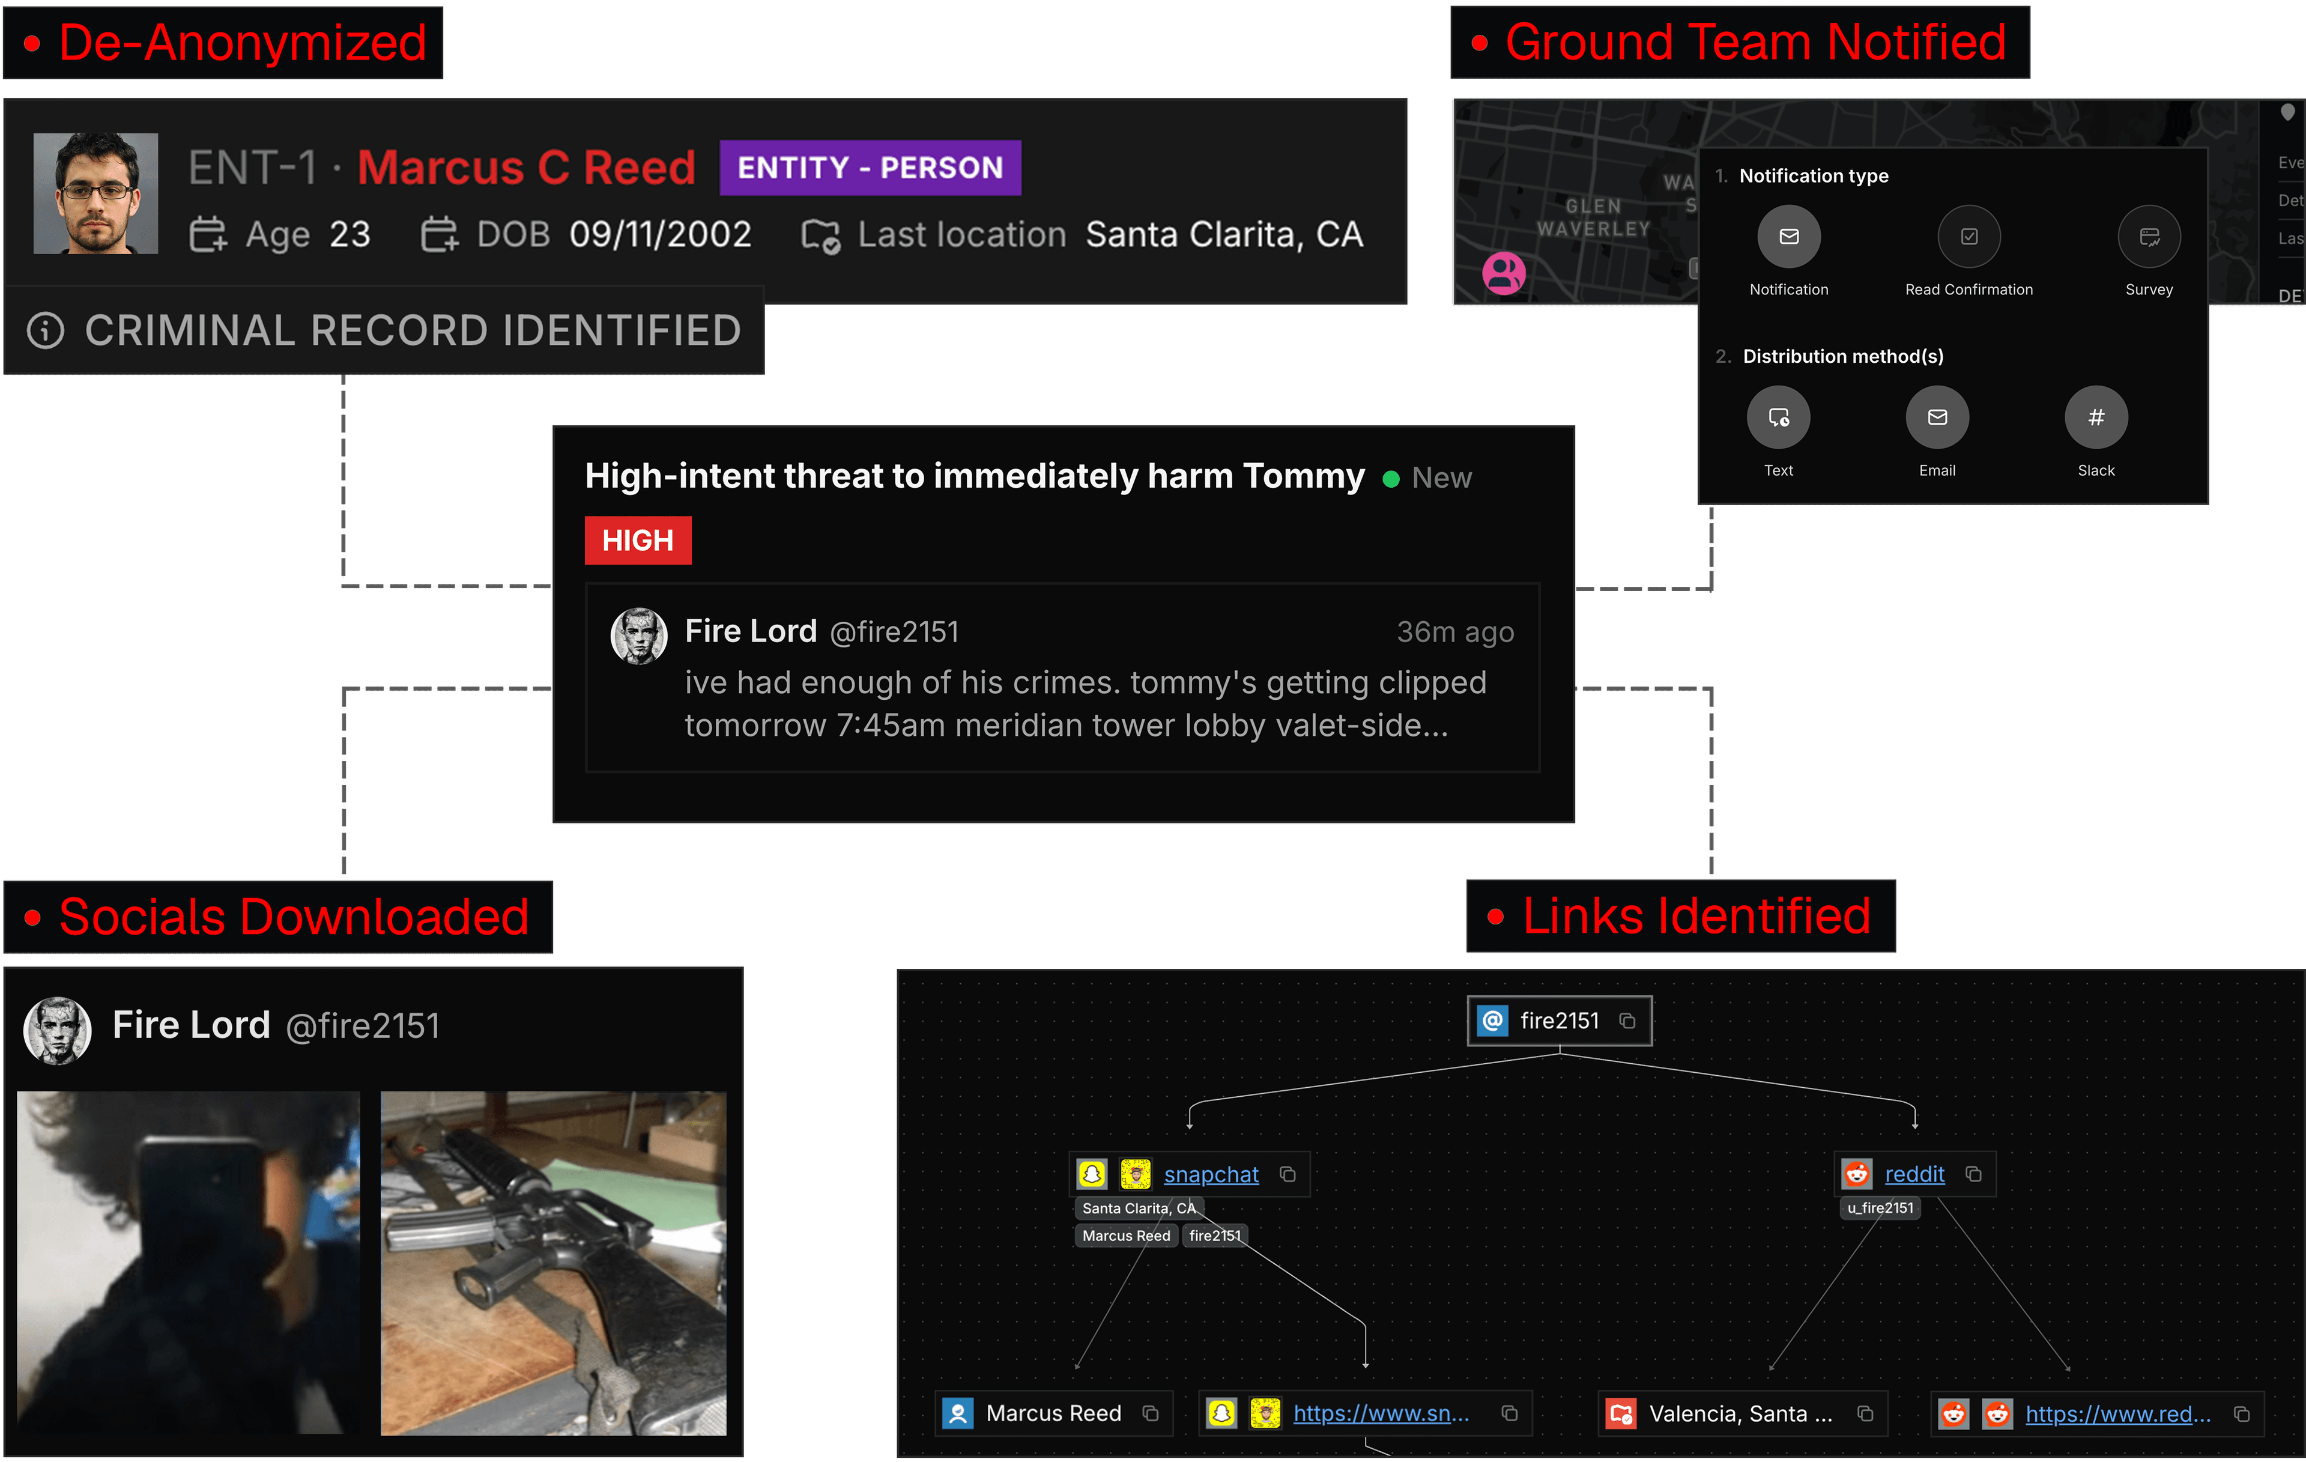Copy the Marcus Reed node text
The width and height of the screenshot is (2306, 1462).
click(1150, 1414)
